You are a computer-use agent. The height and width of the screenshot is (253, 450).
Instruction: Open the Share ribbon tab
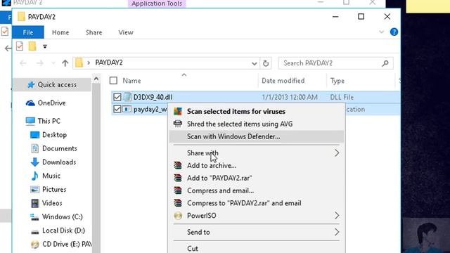click(x=94, y=32)
